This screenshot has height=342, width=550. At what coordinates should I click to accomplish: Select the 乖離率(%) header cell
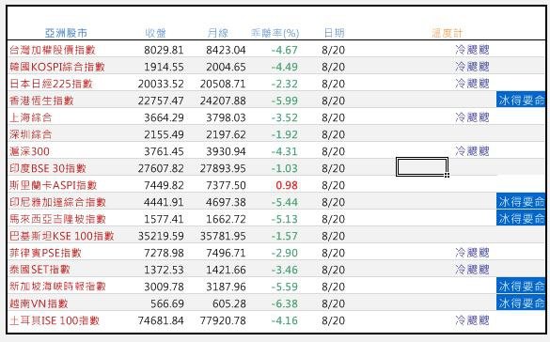pos(275,33)
